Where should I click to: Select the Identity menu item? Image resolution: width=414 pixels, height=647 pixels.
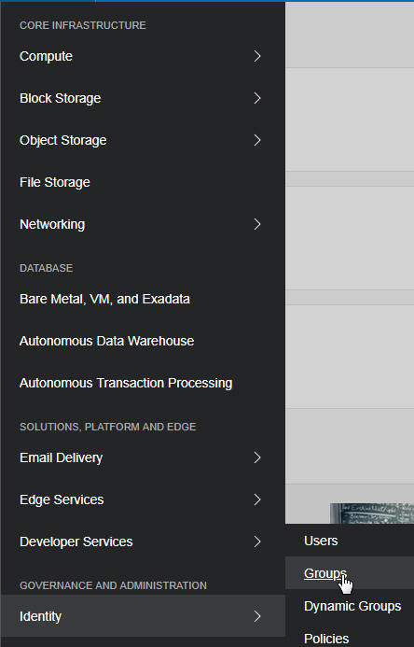coord(143,616)
